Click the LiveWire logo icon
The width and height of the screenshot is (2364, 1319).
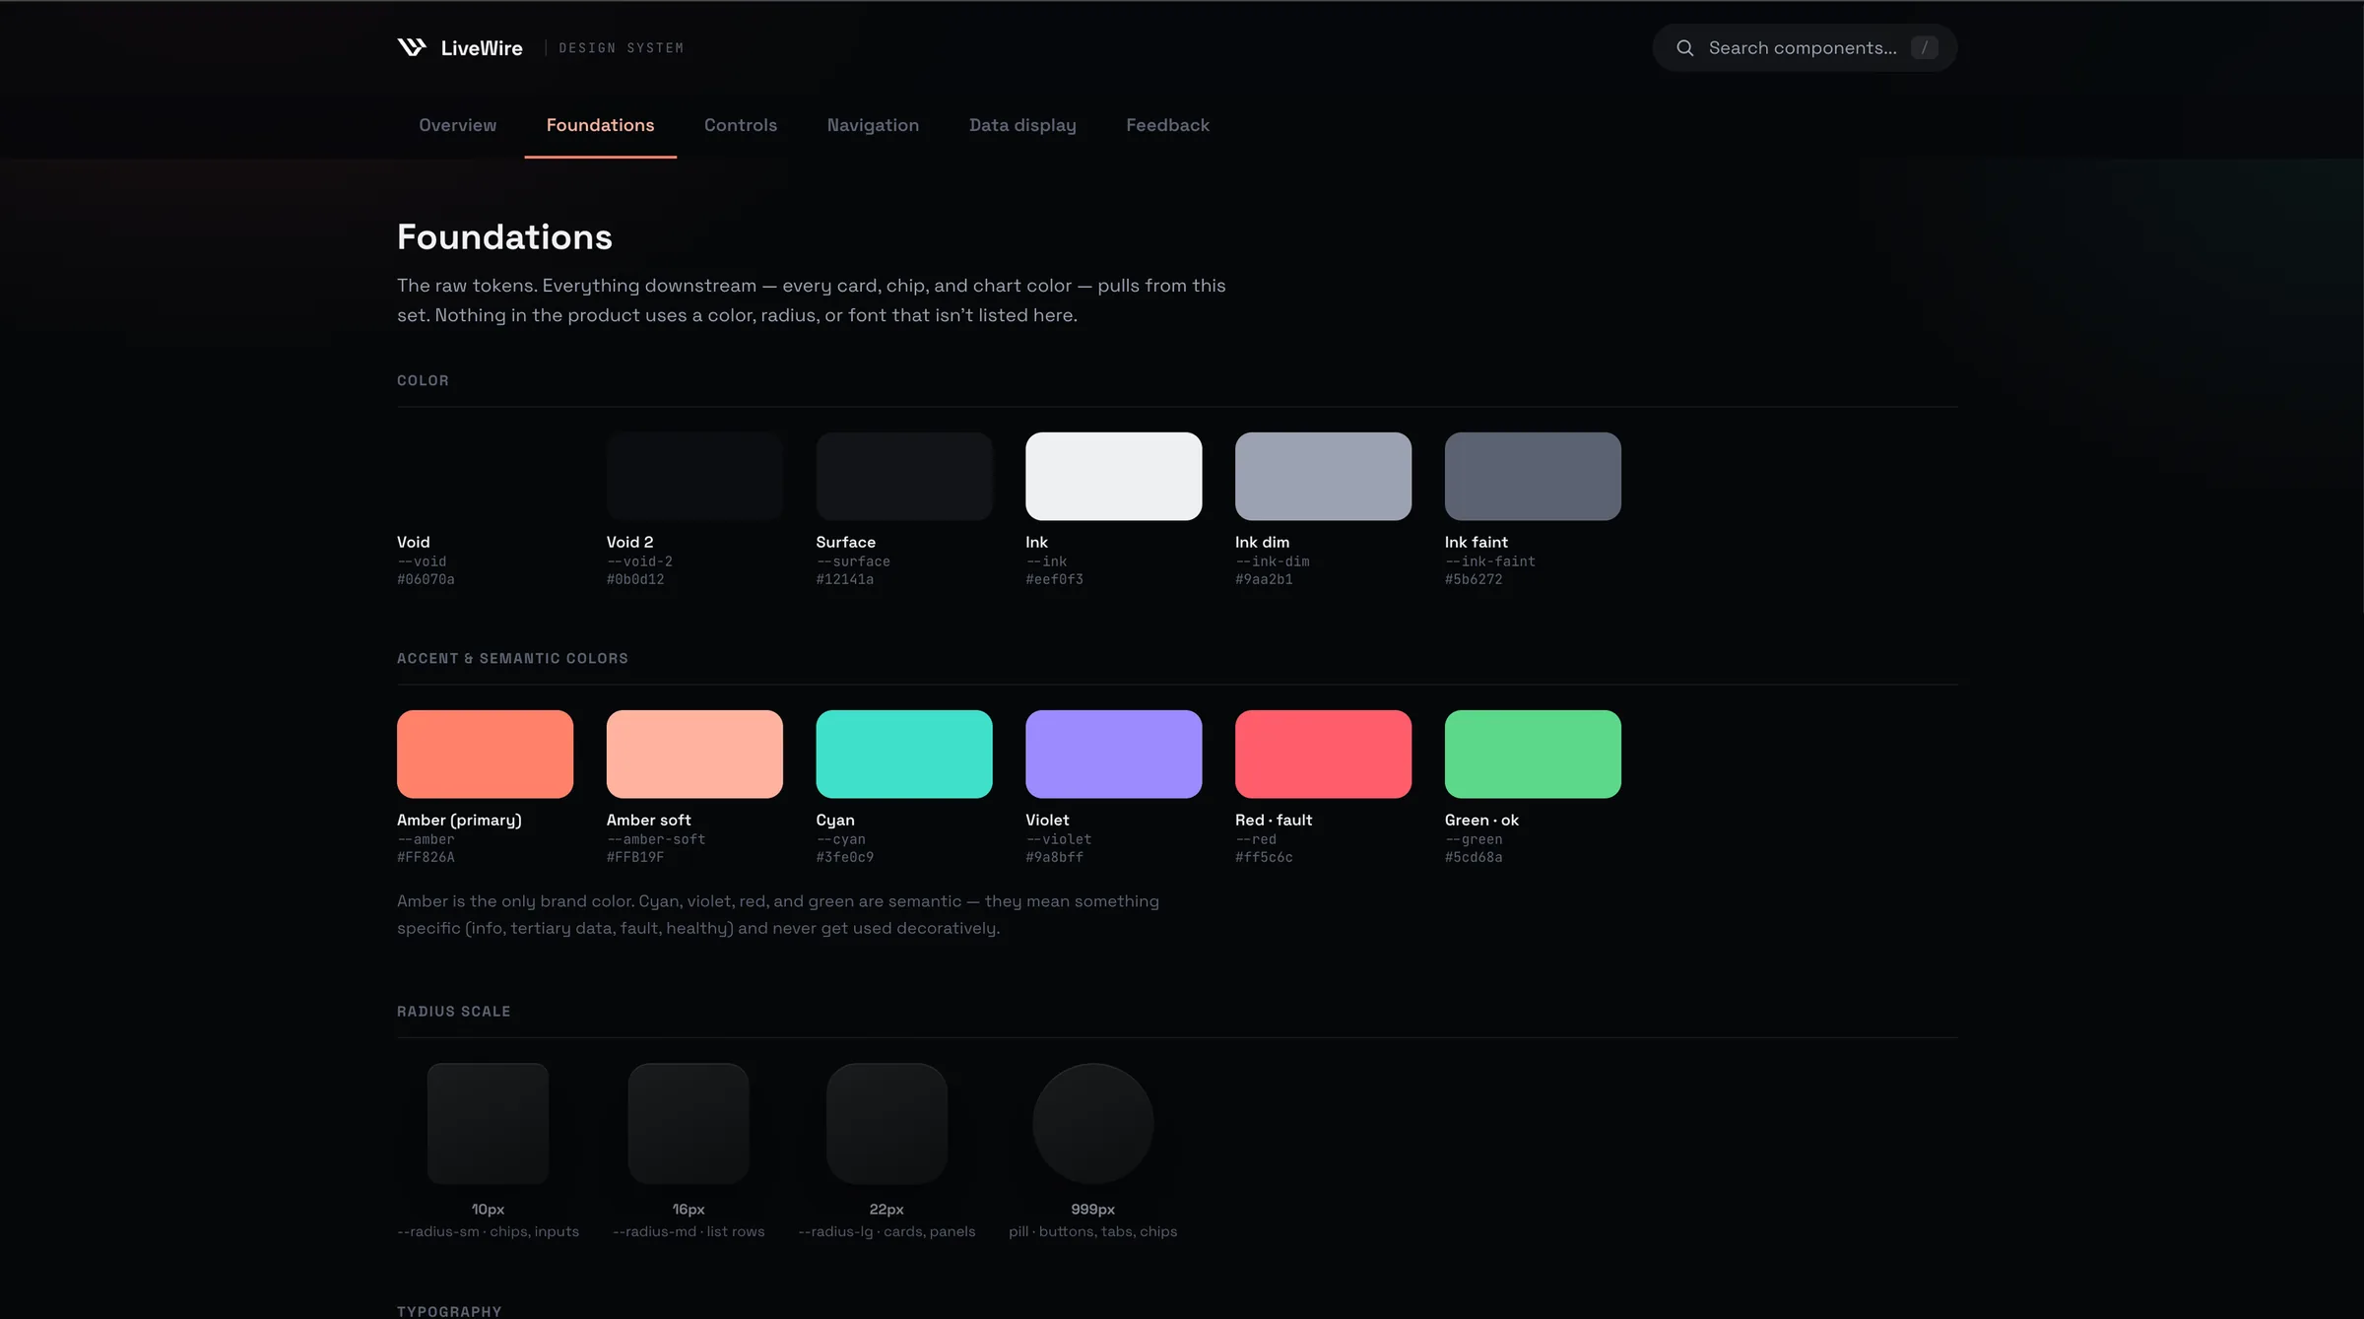412,47
